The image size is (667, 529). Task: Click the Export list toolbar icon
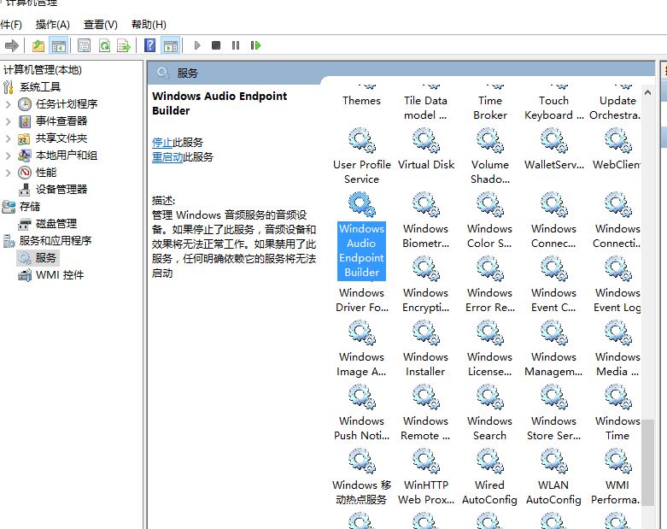pos(124,45)
